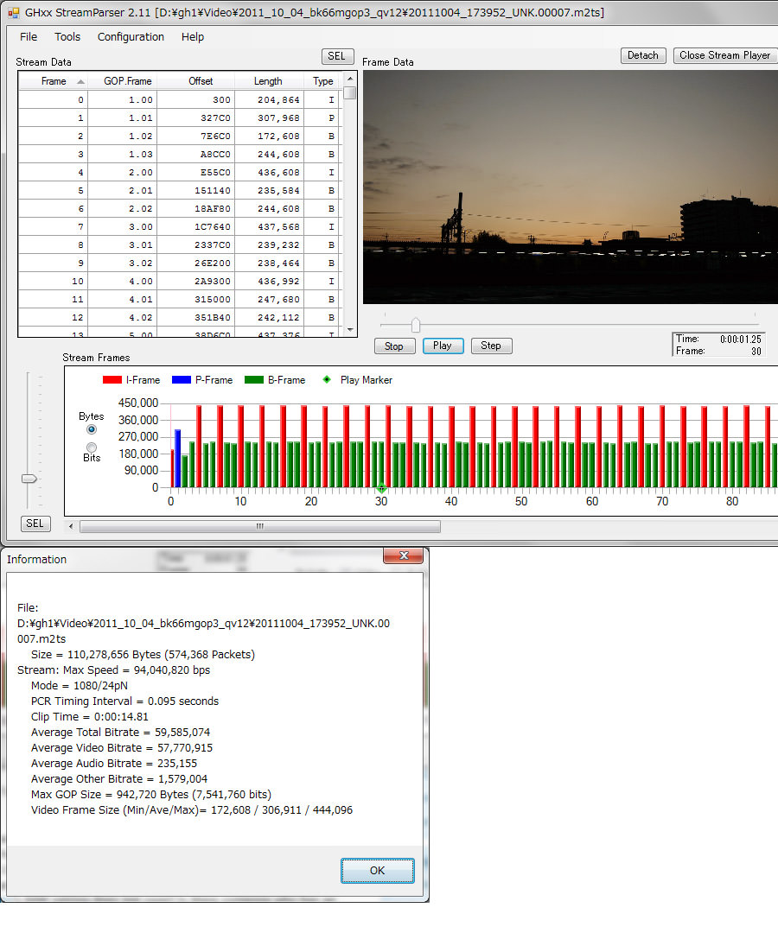Click the GHxx StreamParser title bar app icon
The image size is (778, 933).
pyautogui.click(x=13, y=12)
